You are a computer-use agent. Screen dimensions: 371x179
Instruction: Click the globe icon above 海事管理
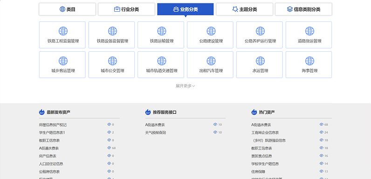pyautogui.click(x=309, y=61)
